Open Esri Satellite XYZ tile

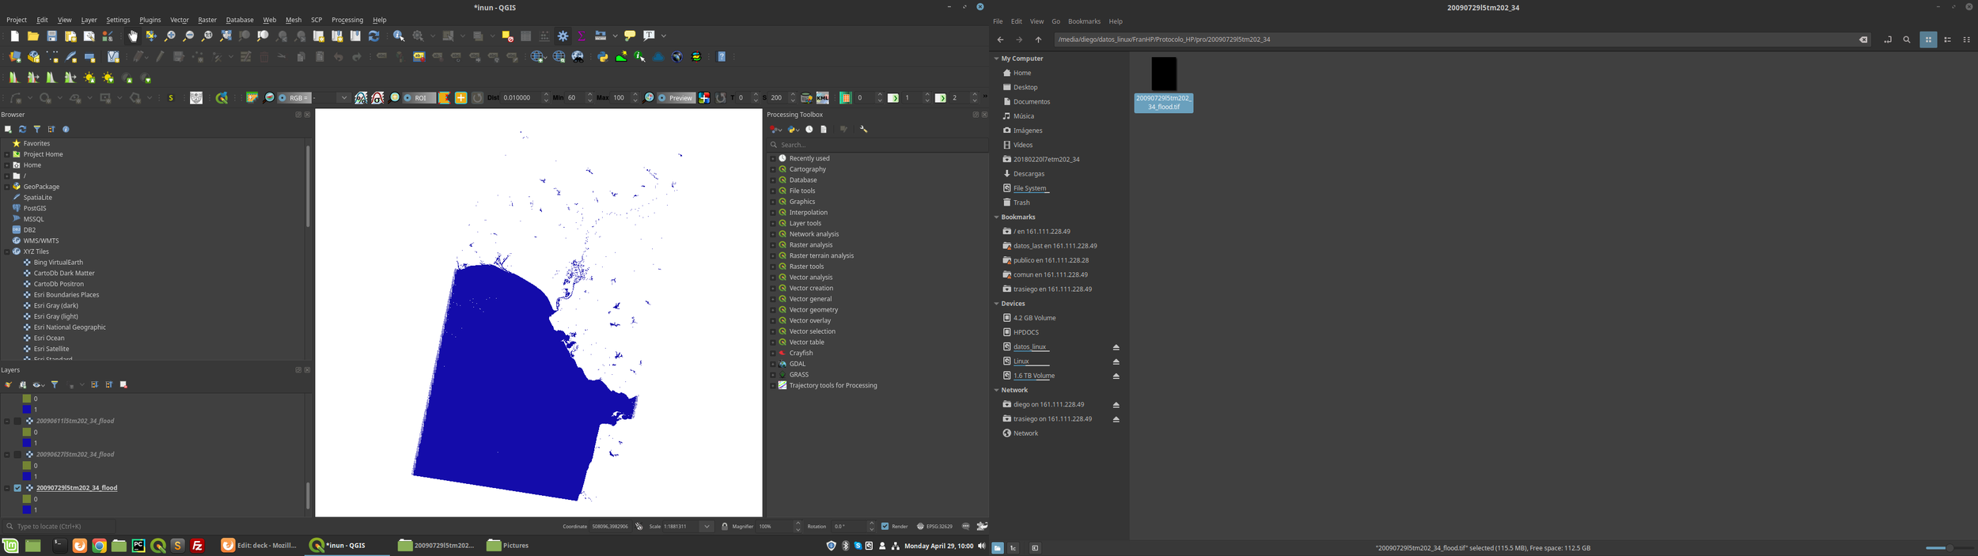51,349
